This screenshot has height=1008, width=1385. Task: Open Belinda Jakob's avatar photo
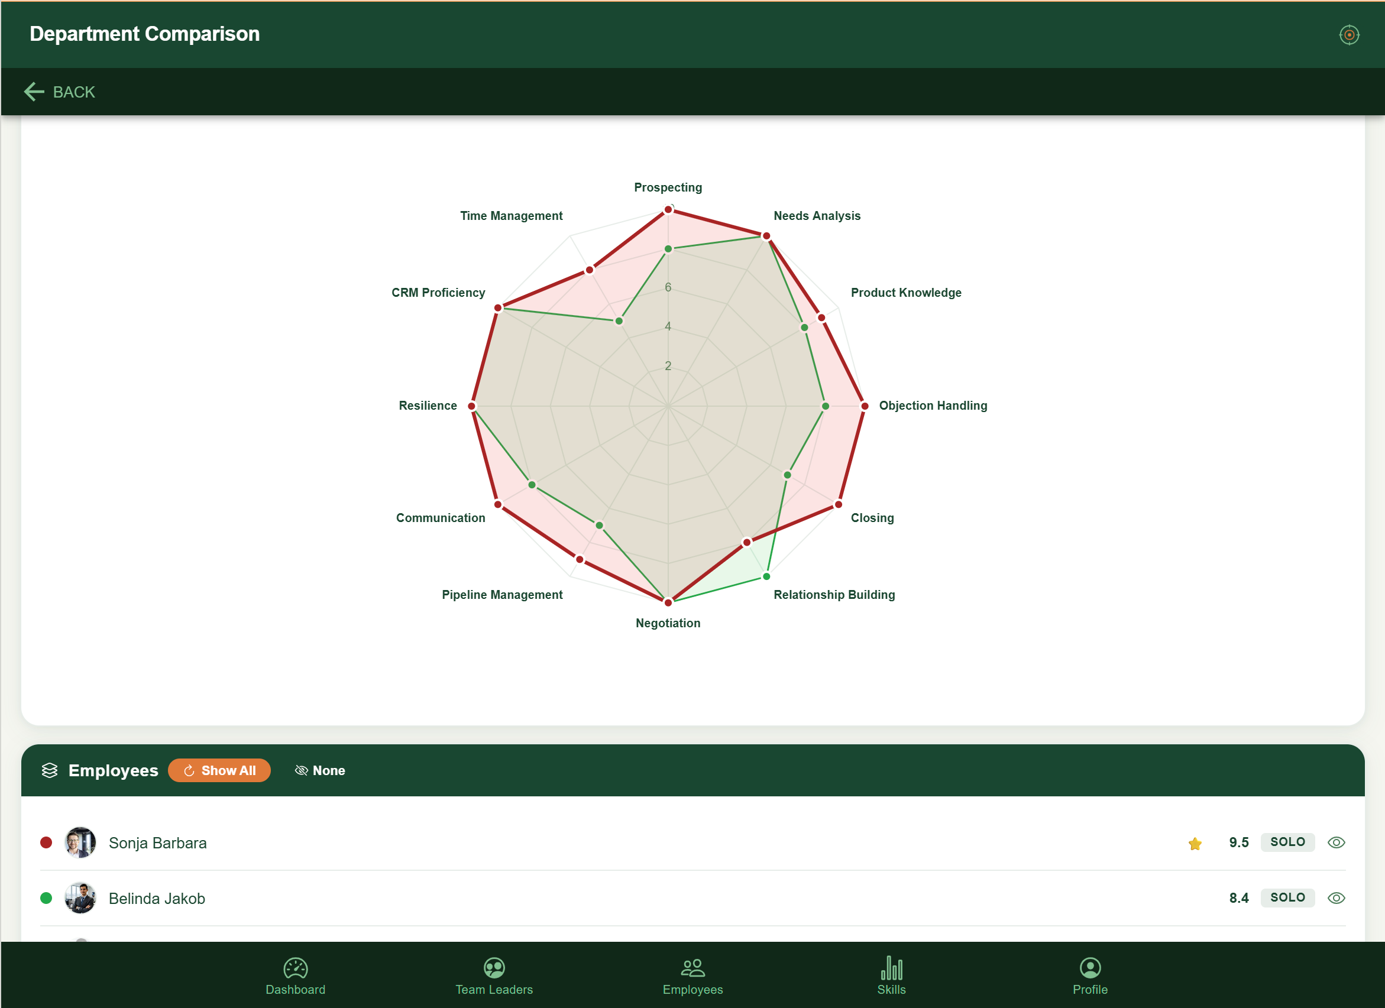[80, 898]
